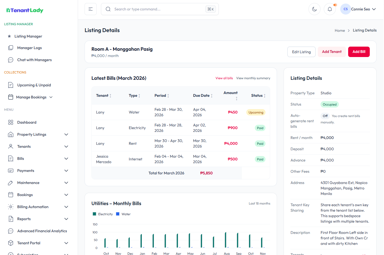Expand the Property Listings submenu
The image size is (384, 255).
coord(66,134)
